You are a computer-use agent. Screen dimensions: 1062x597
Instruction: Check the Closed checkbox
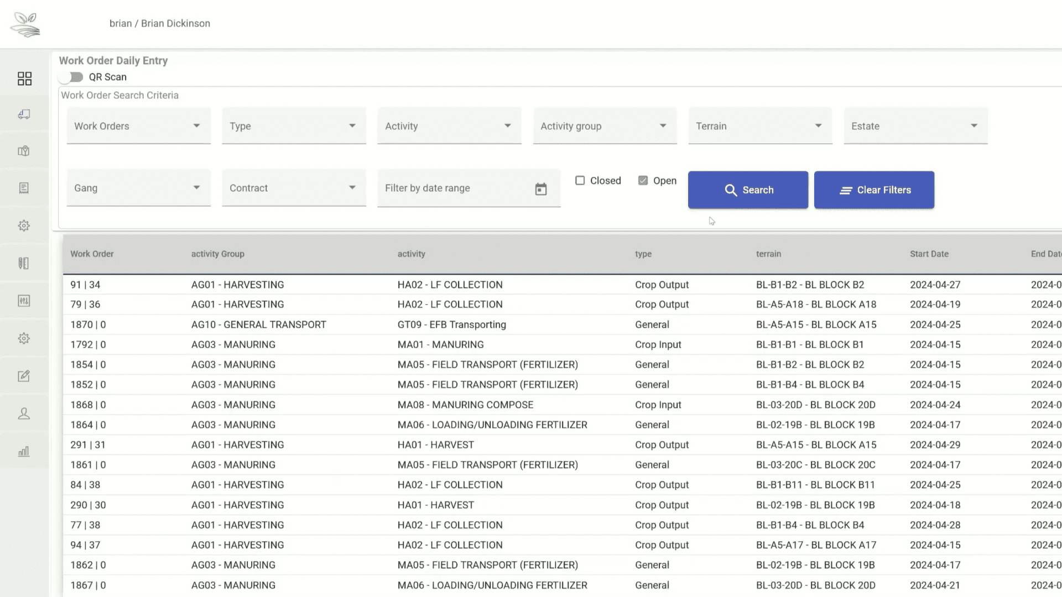[x=580, y=181]
